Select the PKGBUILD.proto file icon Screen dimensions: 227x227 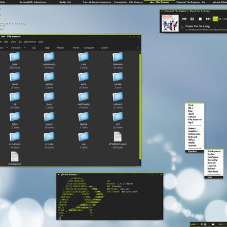(117, 137)
